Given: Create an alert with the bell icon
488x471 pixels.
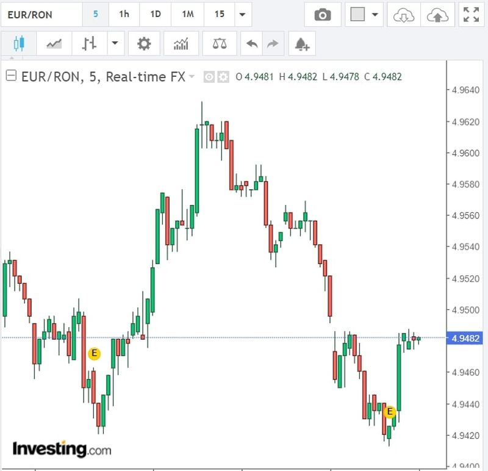Looking at the screenshot, I should pyautogui.click(x=302, y=44).
